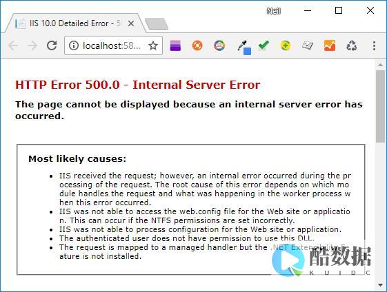
Task: Open a new tab
Action: coord(157,24)
